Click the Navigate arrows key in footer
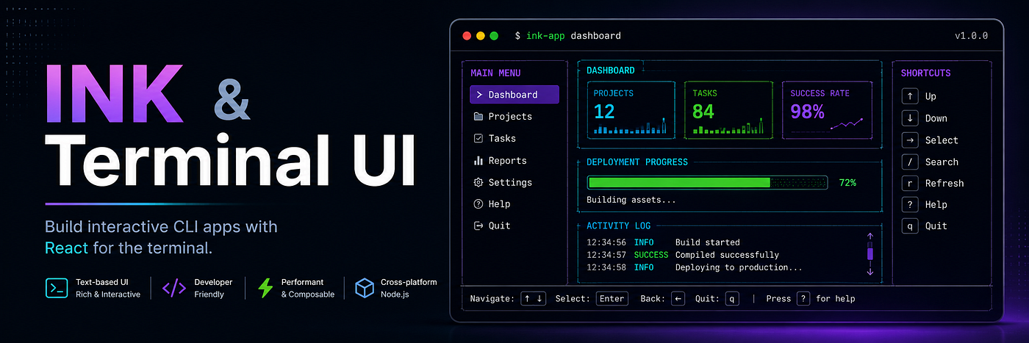The width and height of the screenshot is (1029, 343). [534, 298]
